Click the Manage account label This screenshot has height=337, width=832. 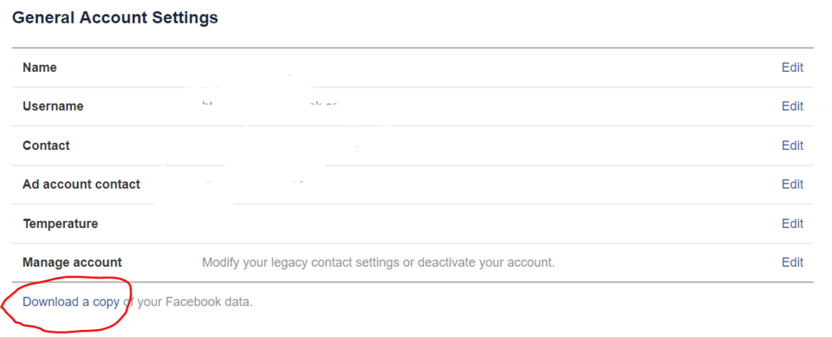(x=72, y=262)
